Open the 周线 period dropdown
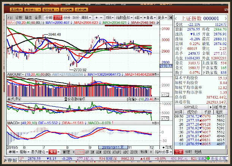232x166 pixels. [x=86, y=18]
